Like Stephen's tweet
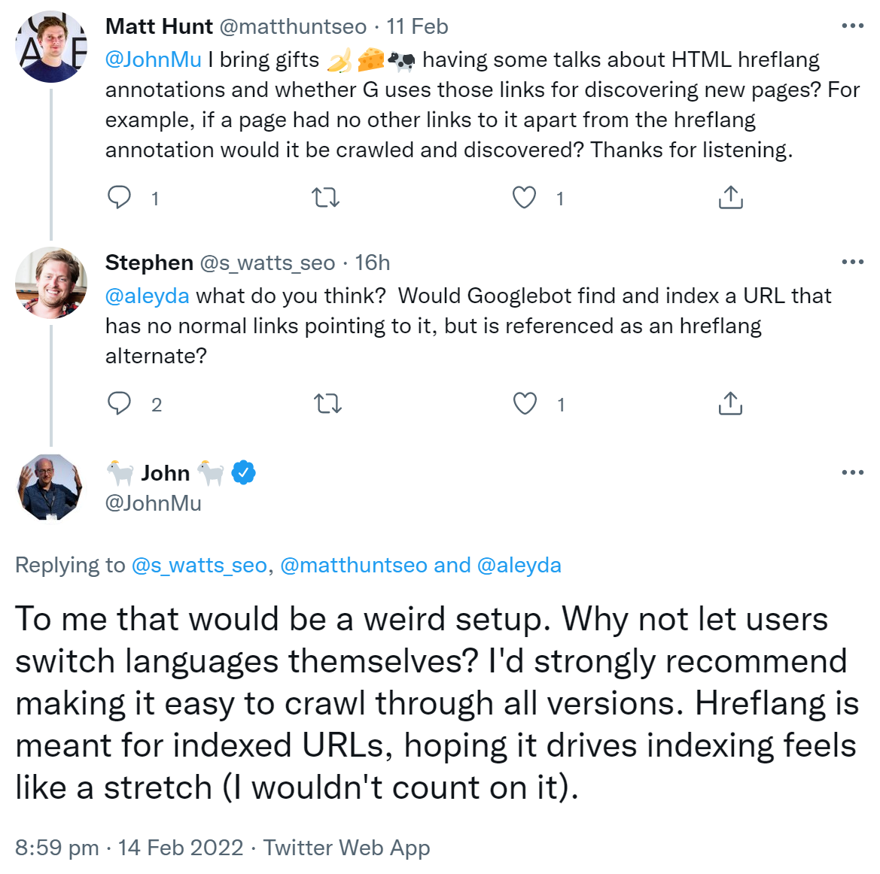The width and height of the screenshot is (880, 874). (x=525, y=404)
